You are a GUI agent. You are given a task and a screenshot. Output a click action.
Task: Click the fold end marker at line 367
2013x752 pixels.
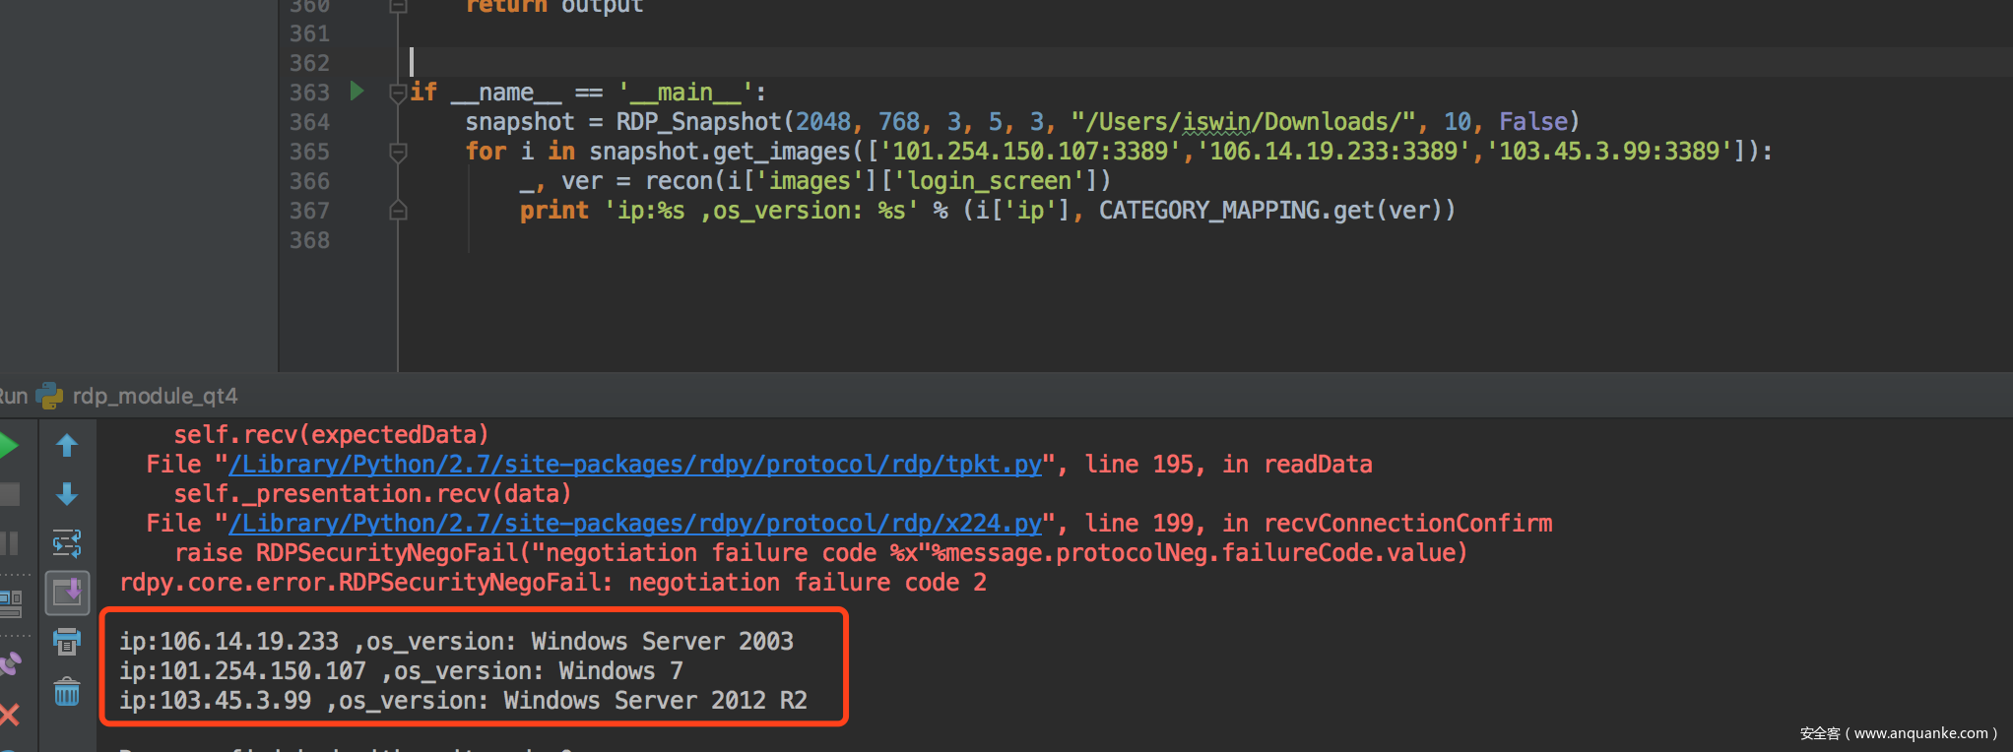tap(398, 211)
